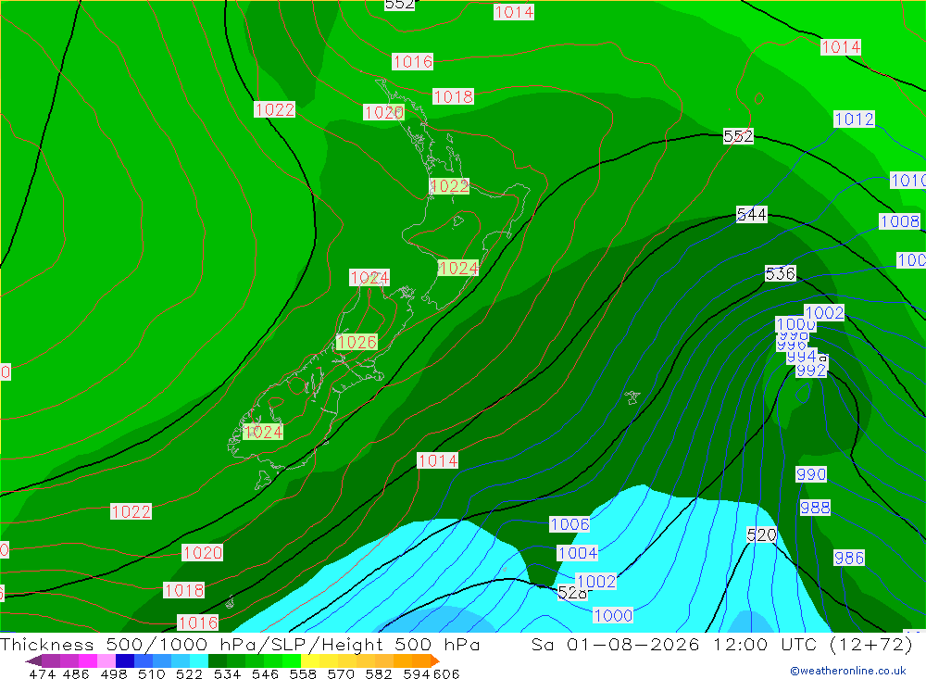Viewport: 926px width, 679px height.
Task: Click the black '528' height contour label
Action: point(572,593)
